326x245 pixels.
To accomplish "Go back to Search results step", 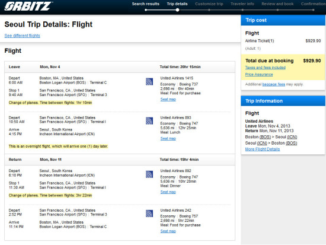I will tap(146, 4).
